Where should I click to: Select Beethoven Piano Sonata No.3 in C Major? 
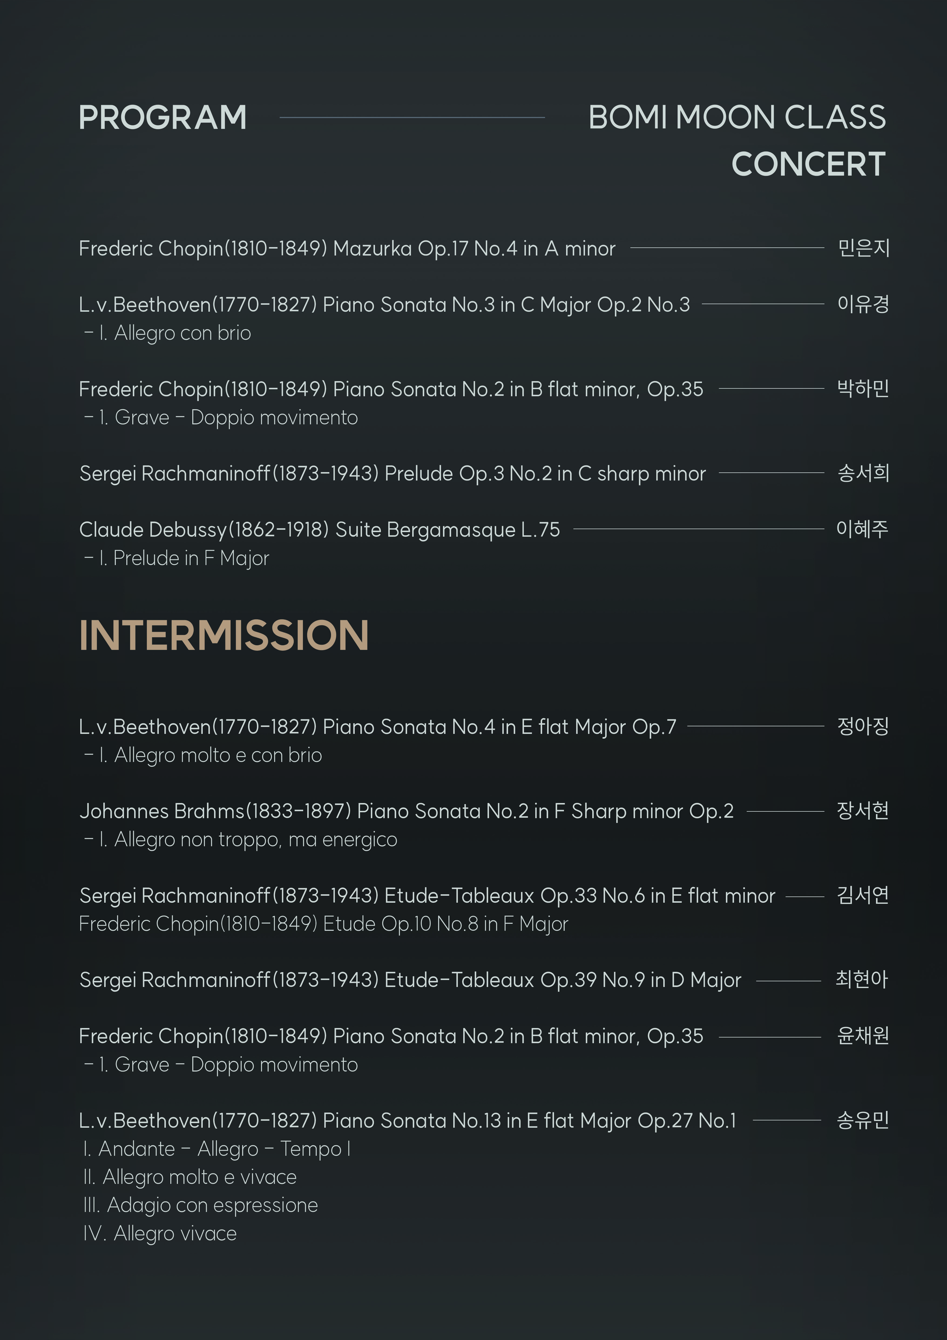coord(384,305)
